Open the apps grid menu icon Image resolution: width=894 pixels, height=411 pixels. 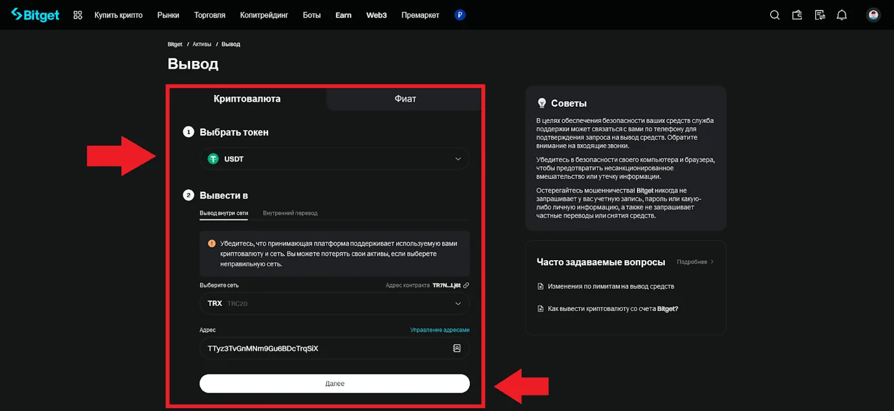click(x=78, y=15)
